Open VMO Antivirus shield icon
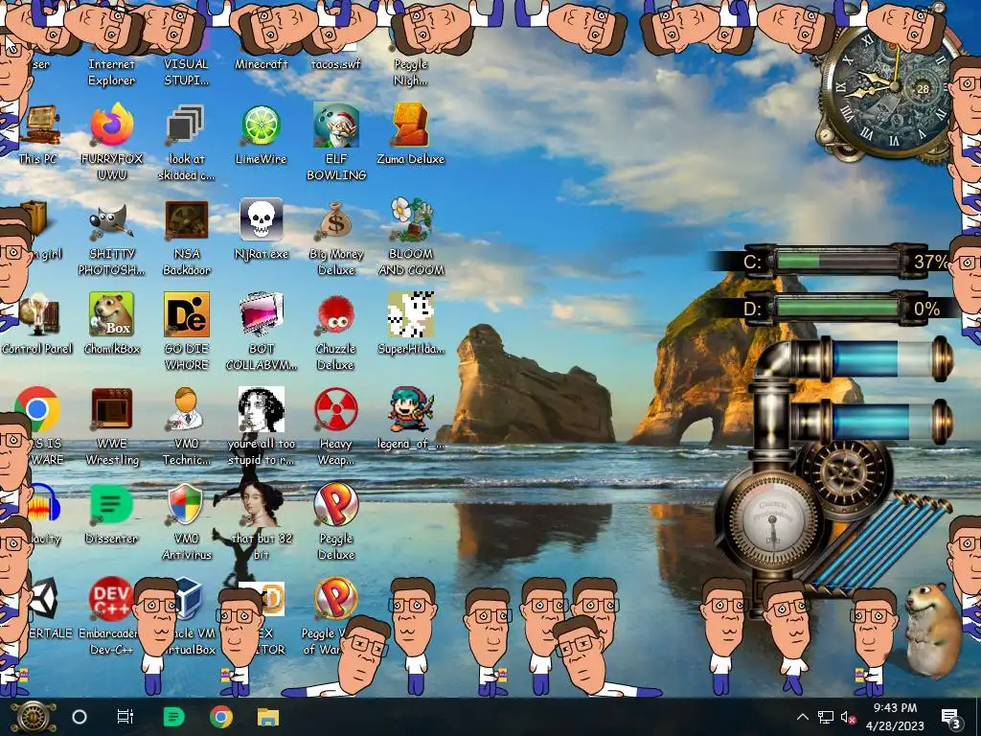 tap(186, 505)
